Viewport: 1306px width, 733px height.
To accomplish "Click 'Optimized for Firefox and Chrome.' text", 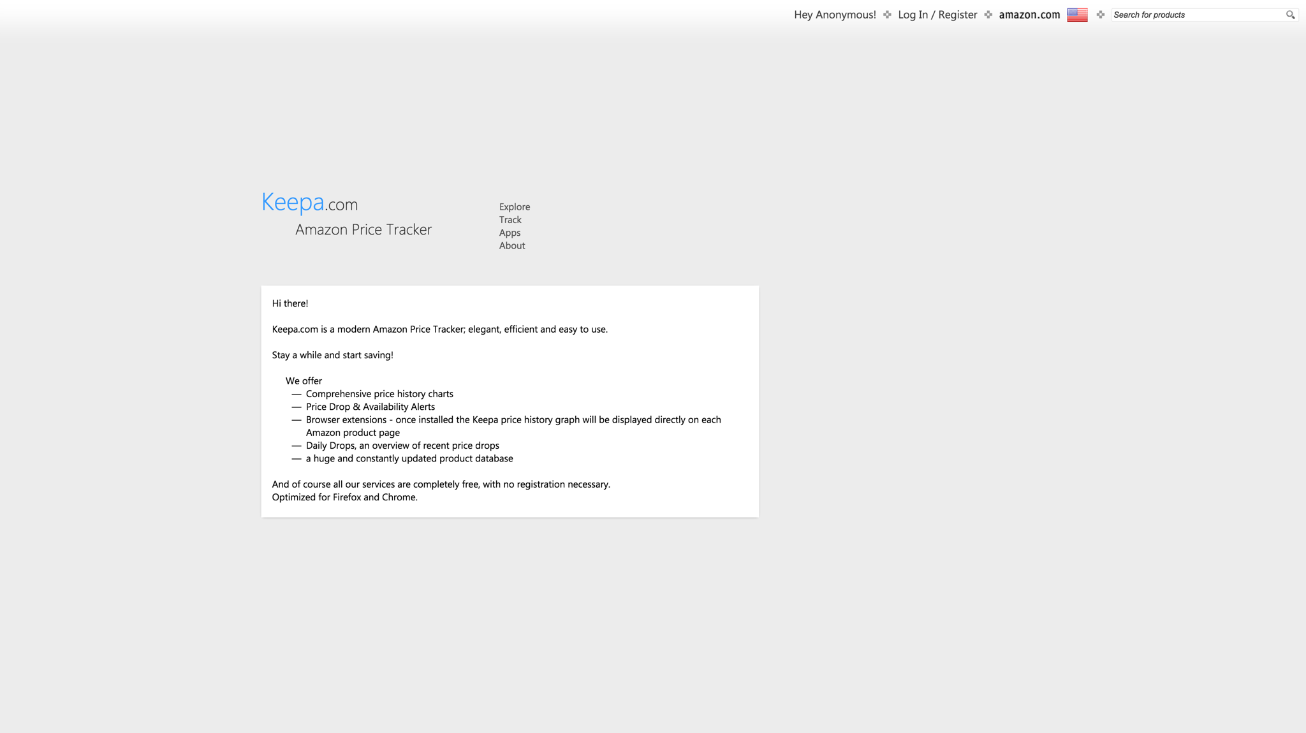I will [x=345, y=497].
